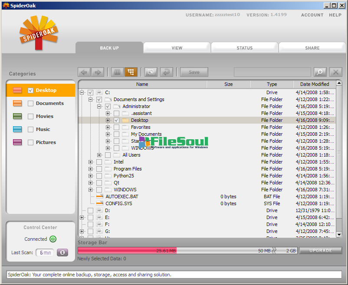348x285 pixels.
Task: Click the magnifying glass search icon
Action: tap(319, 72)
